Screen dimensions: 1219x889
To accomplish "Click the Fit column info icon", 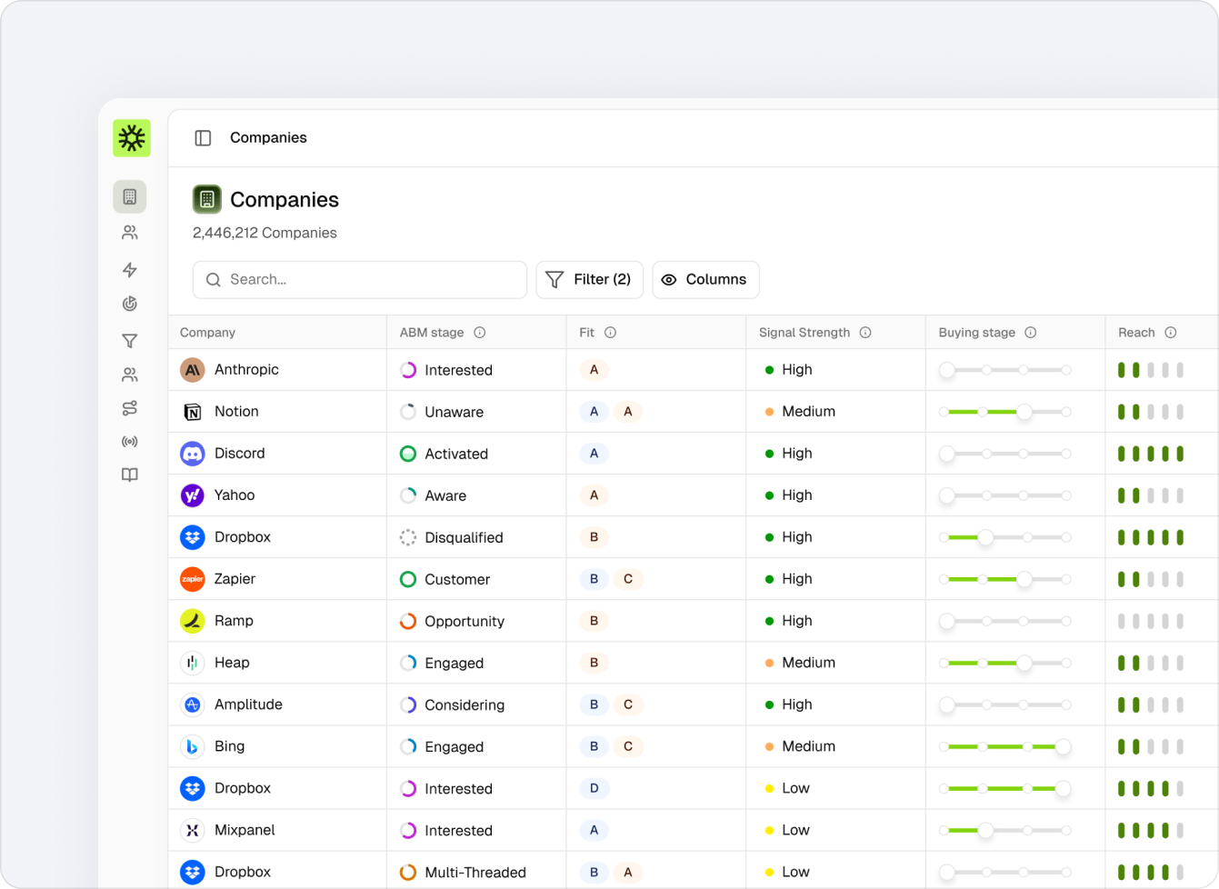I will (611, 333).
